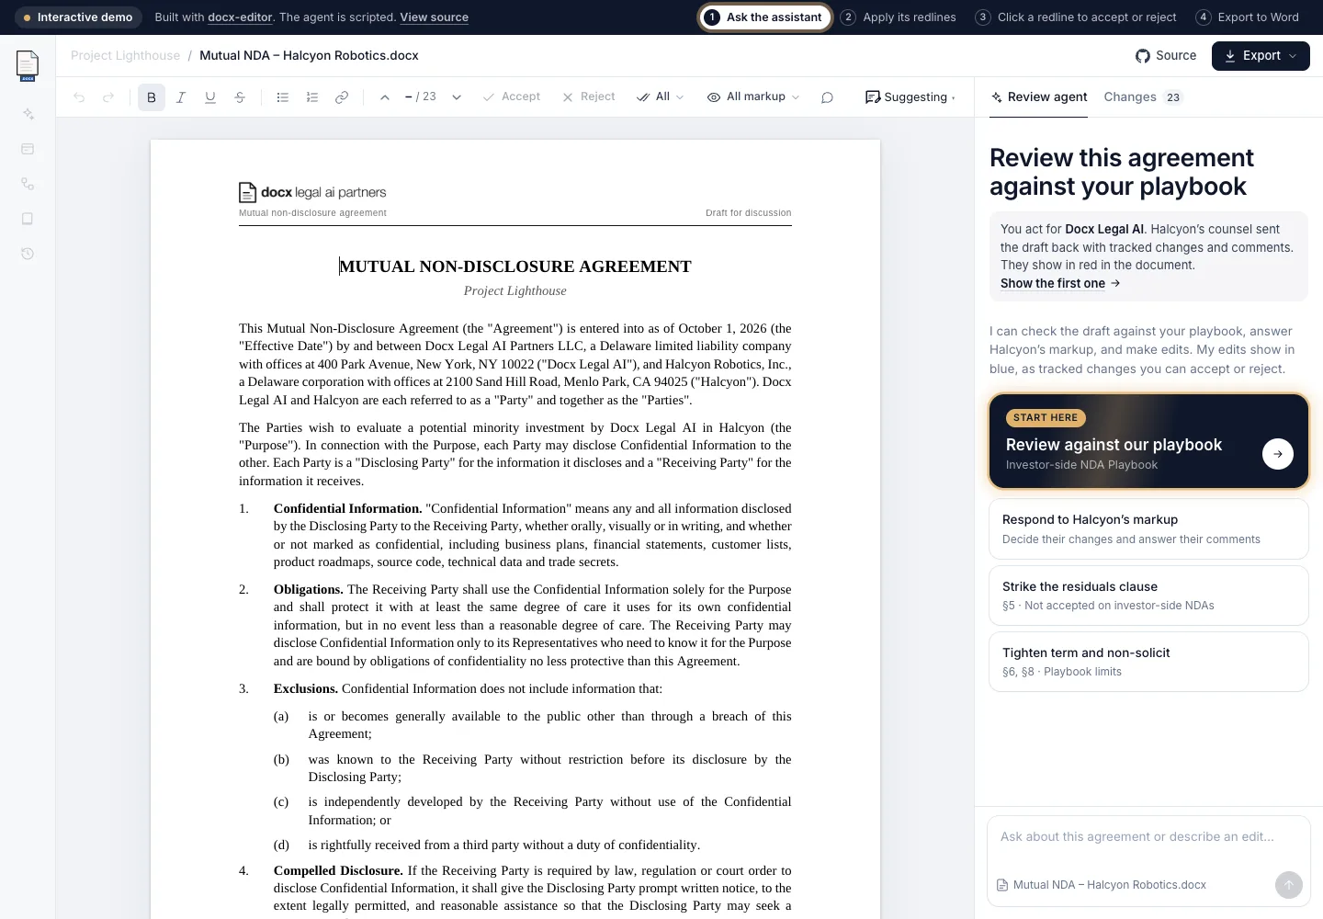The width and height of the screenshot is (1323, 919).
Task: Select step 2 Apply its redlines
Action: point(899,17)
